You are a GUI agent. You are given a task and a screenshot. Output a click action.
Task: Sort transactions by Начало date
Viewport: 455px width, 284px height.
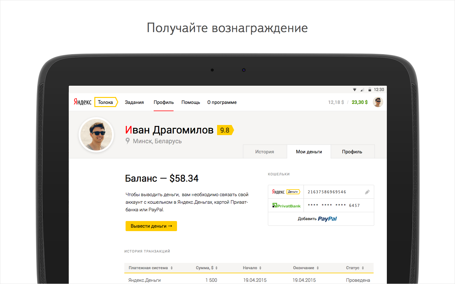pyautogui.click(x=252, y=268)
